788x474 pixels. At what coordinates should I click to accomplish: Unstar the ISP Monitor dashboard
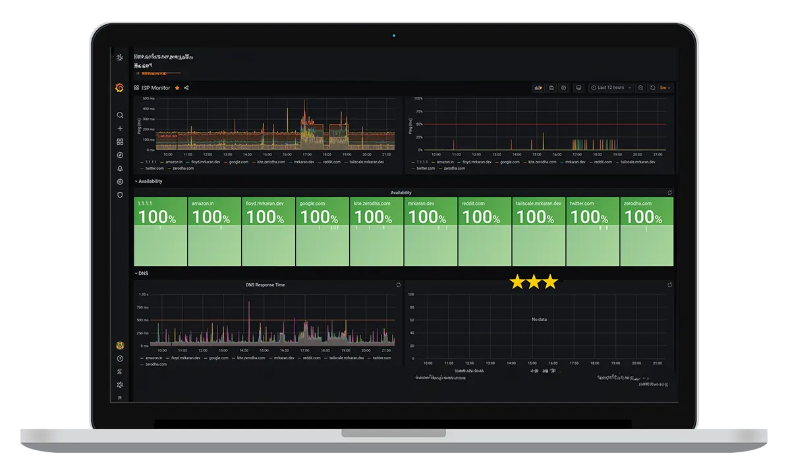click(177, 88)
